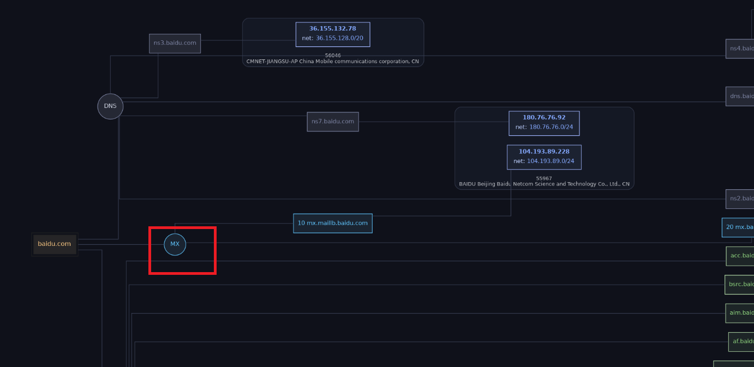Image resolution: width=754 pixels, height=367 pixels.
Task: Select the ns2 nameserver node at right edge
Action: coord(740,198)
